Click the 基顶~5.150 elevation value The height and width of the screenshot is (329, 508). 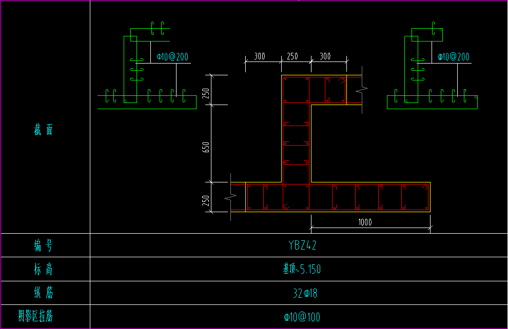pos(302,269)
